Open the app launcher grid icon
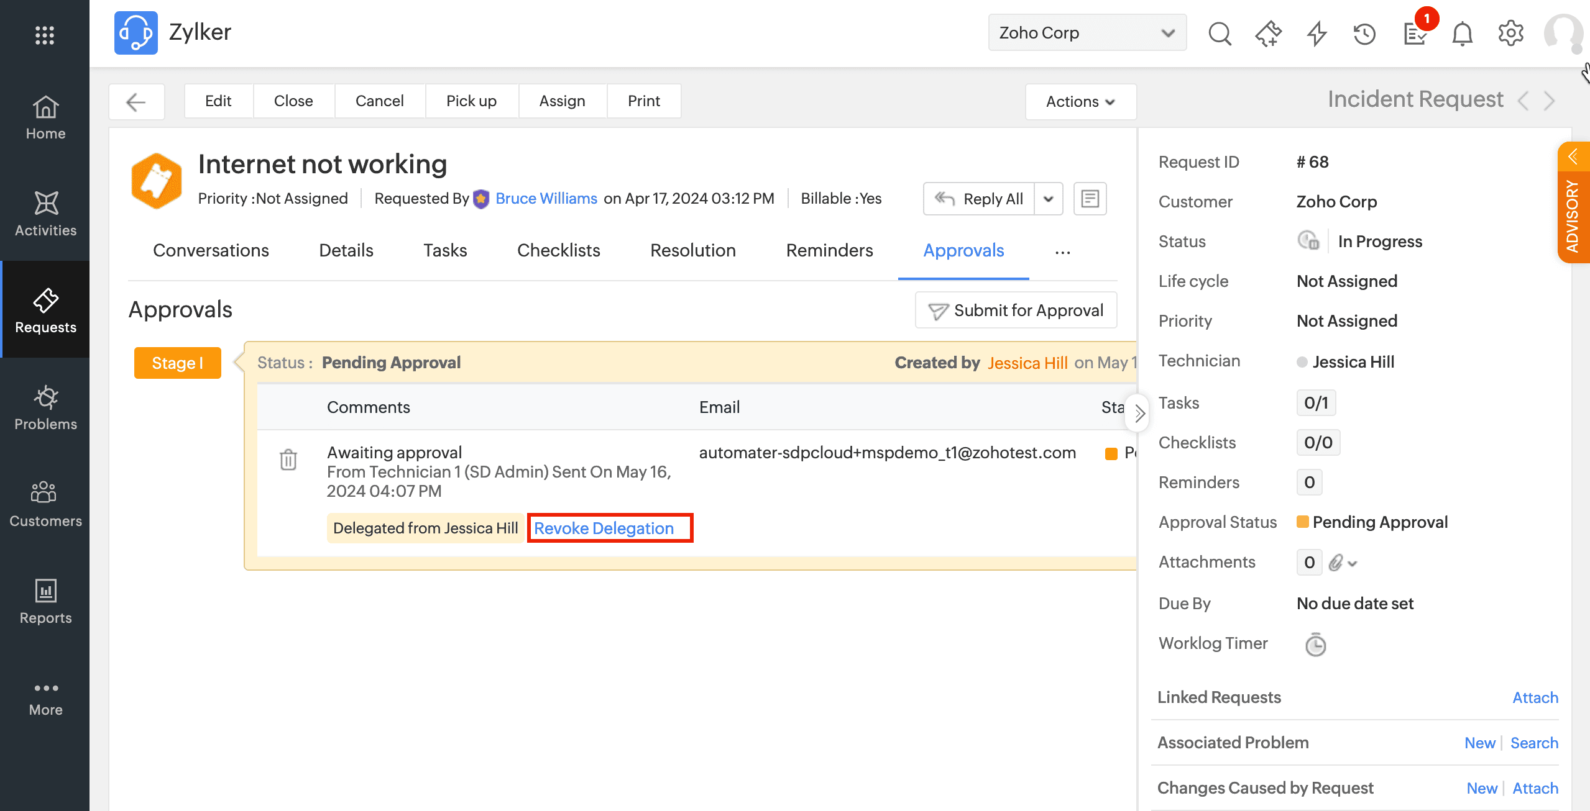Viewport: 1590px width, 811px height. (45, 35)
